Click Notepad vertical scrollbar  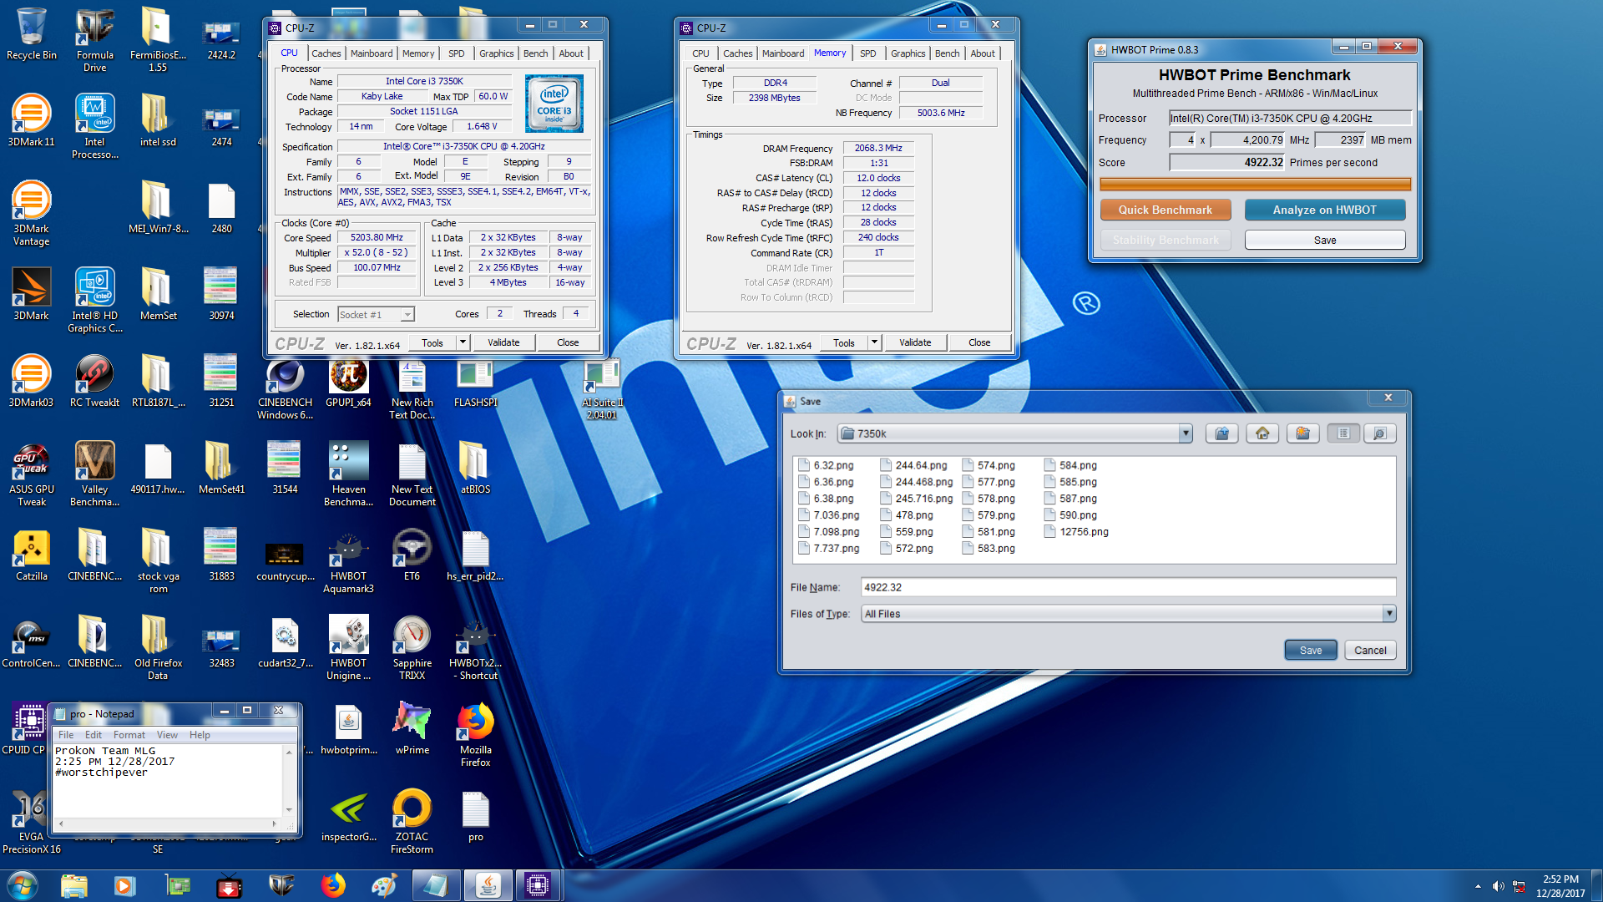tap(289, 781)
